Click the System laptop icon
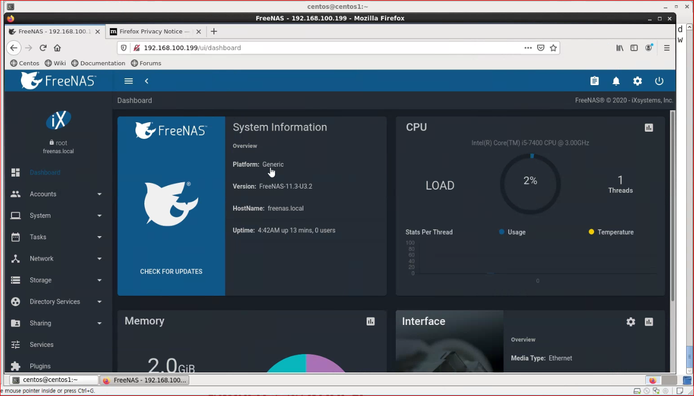The width and height of the screenshot is (694, 396). pos(16,215)
